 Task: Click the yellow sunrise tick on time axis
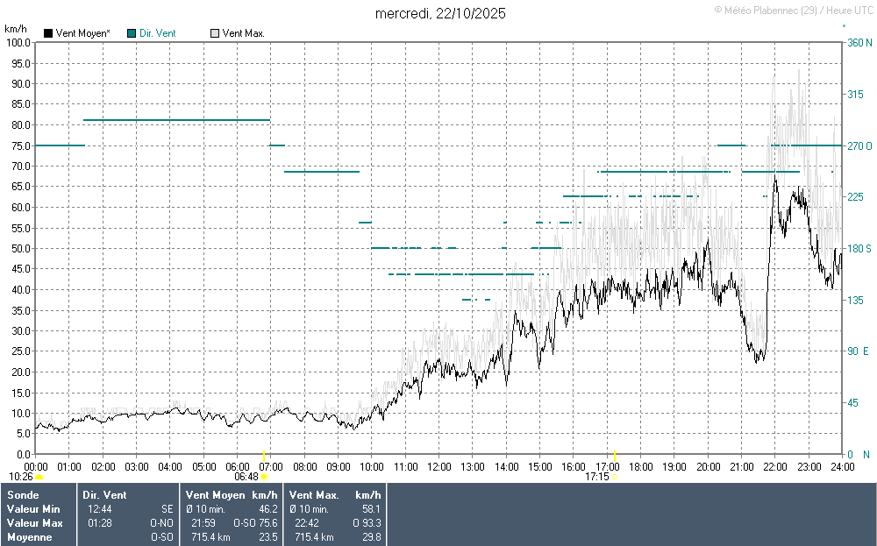[x=264, y=457]
